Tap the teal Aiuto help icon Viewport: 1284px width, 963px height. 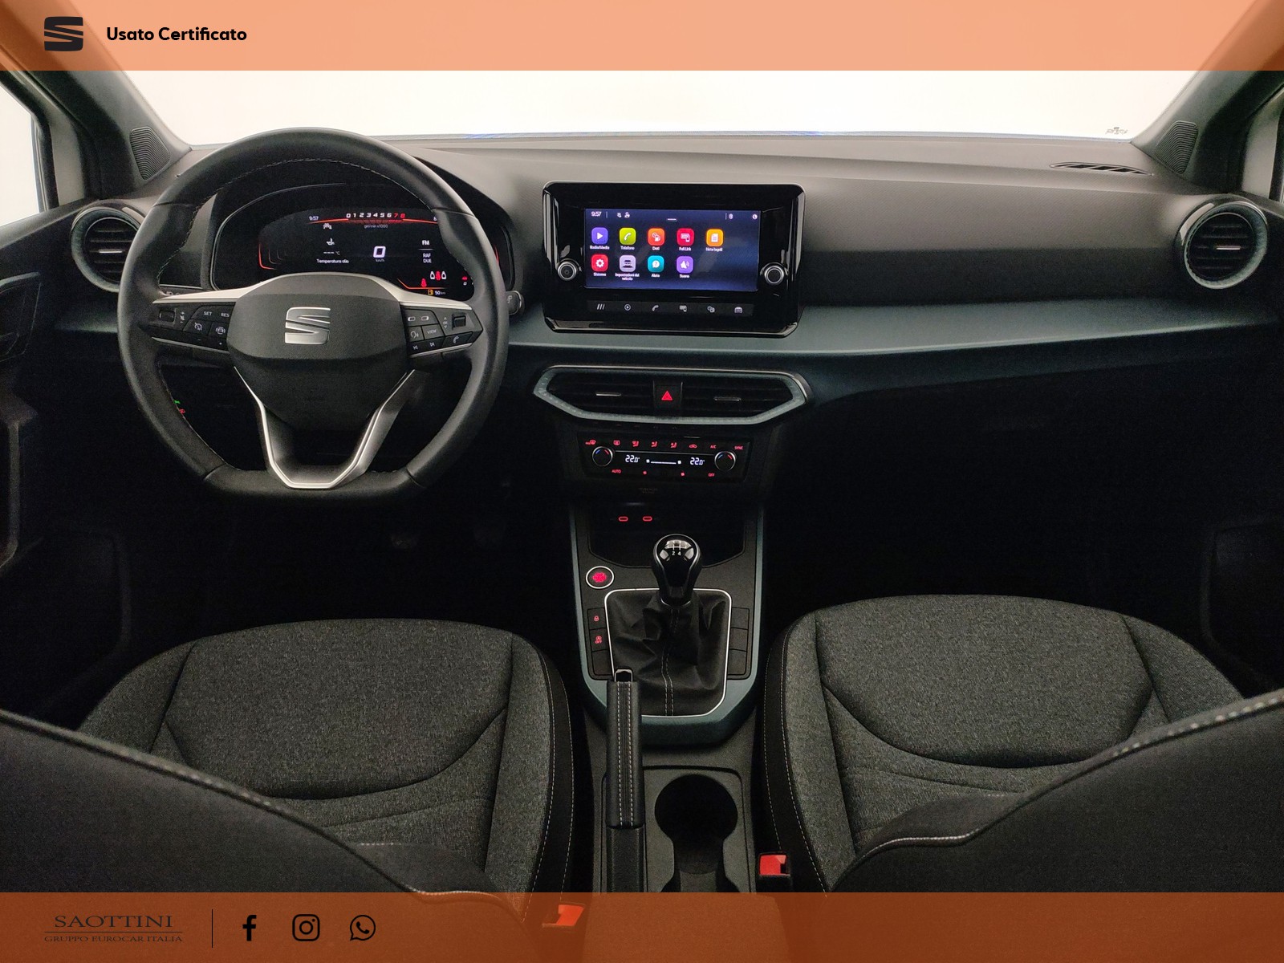[x=656, y=264]
